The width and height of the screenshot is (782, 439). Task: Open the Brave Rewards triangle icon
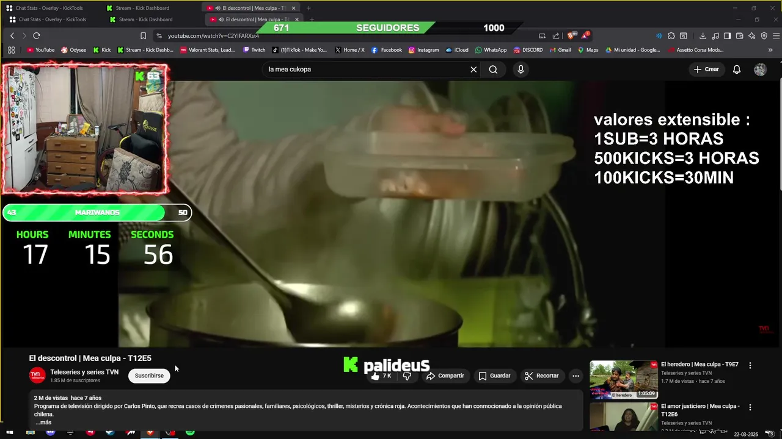pyautogui.click(x=585, y=36)
